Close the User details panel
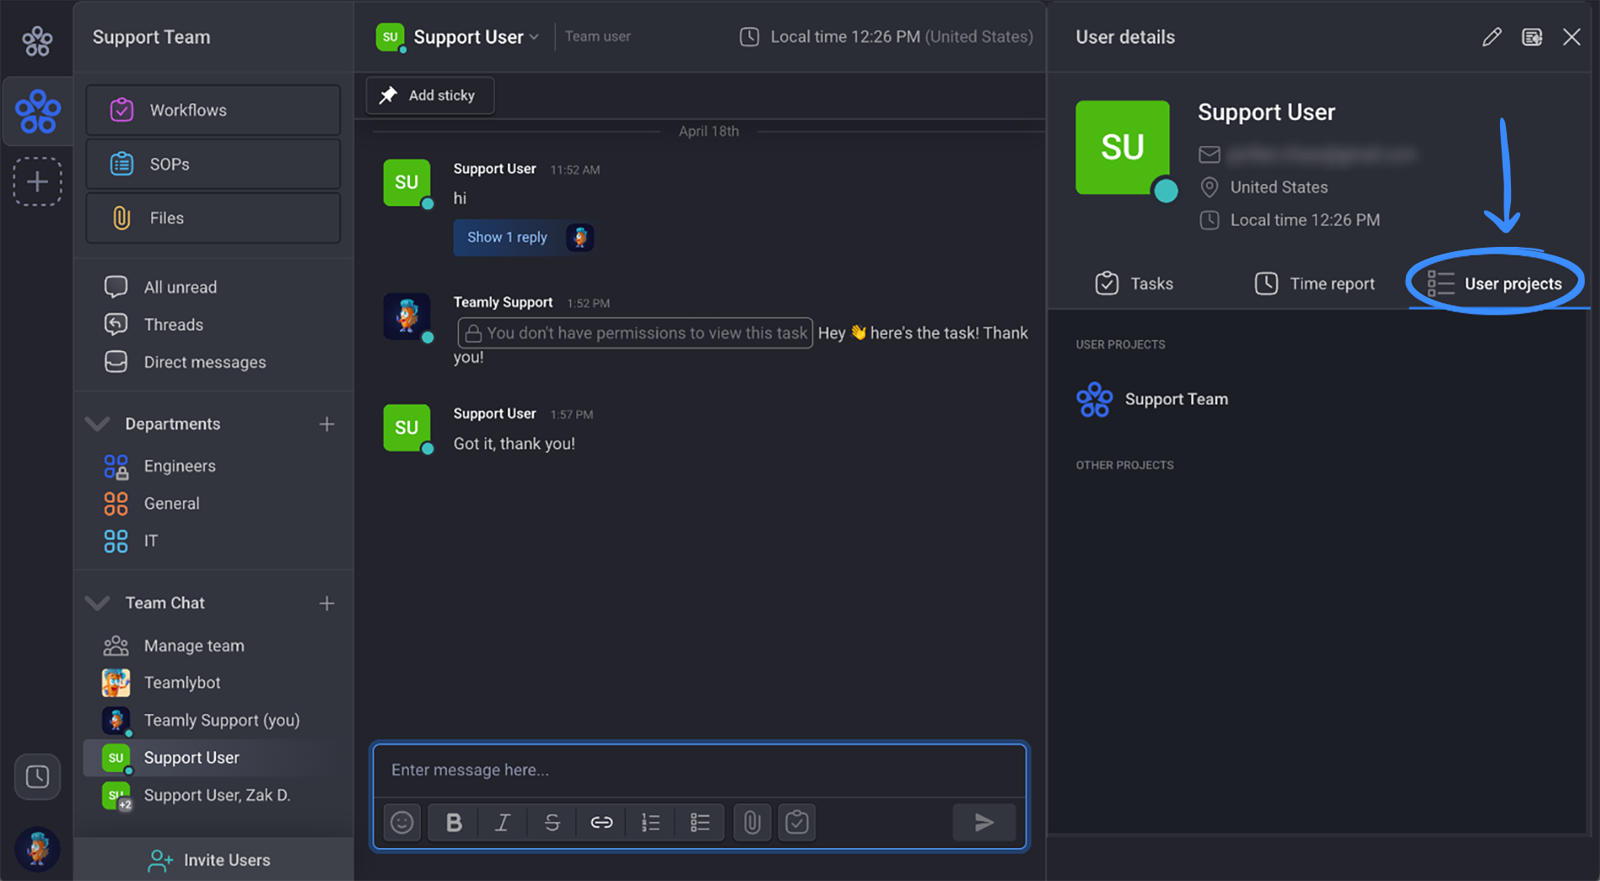The width and height of the screenshot is (1600, 881). [x=1571, y=37]
